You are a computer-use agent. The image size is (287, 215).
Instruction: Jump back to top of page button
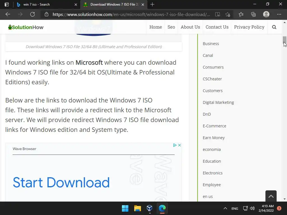tap(271, 196)
